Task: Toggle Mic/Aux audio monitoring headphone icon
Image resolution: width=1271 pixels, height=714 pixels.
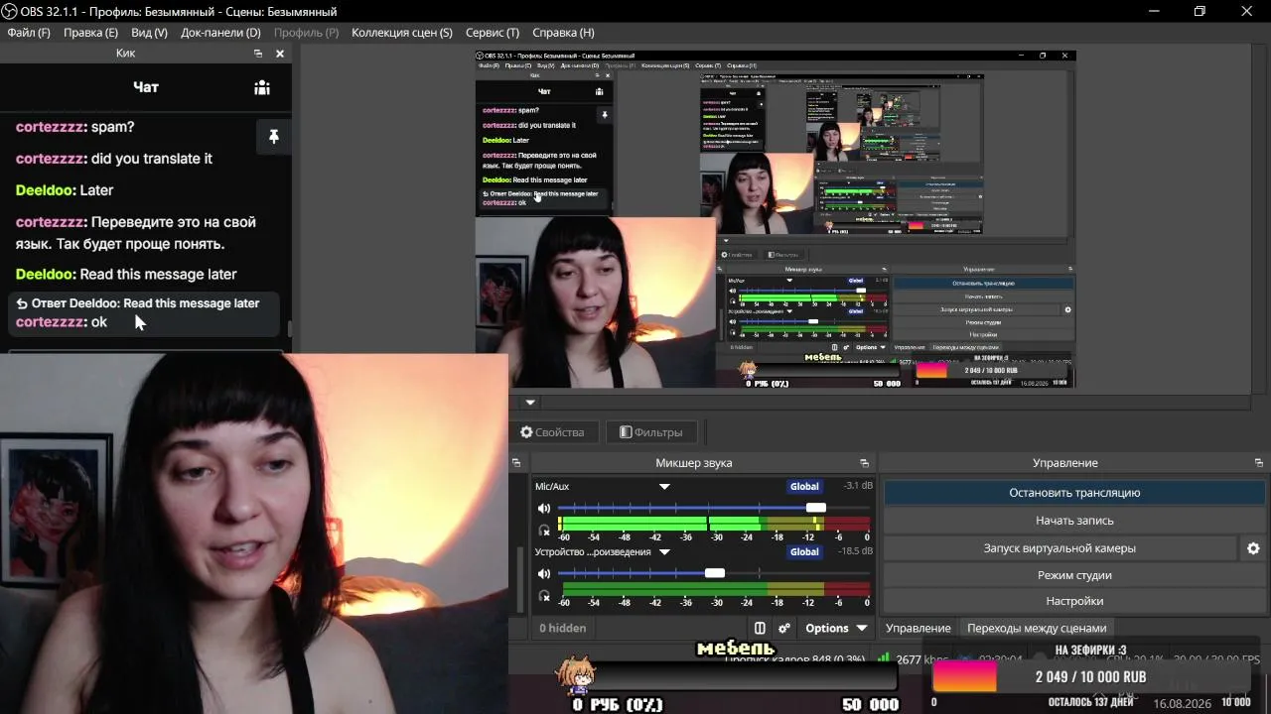Action: [544, 531]
